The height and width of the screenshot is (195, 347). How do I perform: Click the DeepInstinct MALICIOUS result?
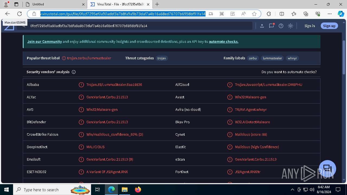tap(95, 147)
